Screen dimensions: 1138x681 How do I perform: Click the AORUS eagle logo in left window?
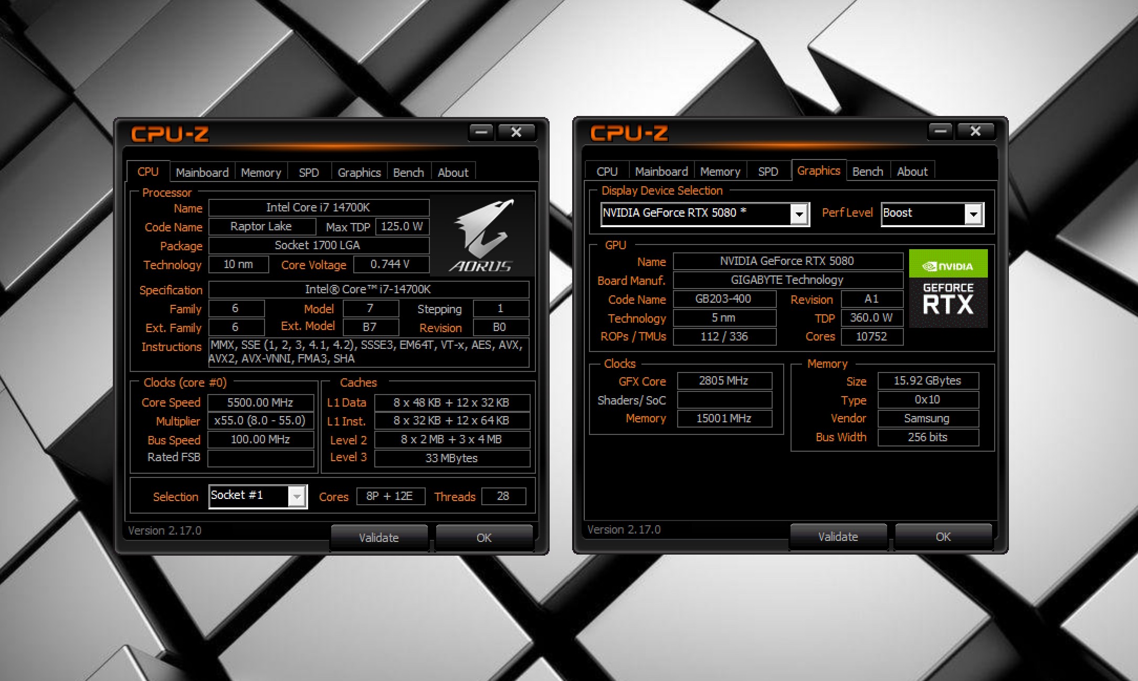pyautogui.click(x=482, y=236)
